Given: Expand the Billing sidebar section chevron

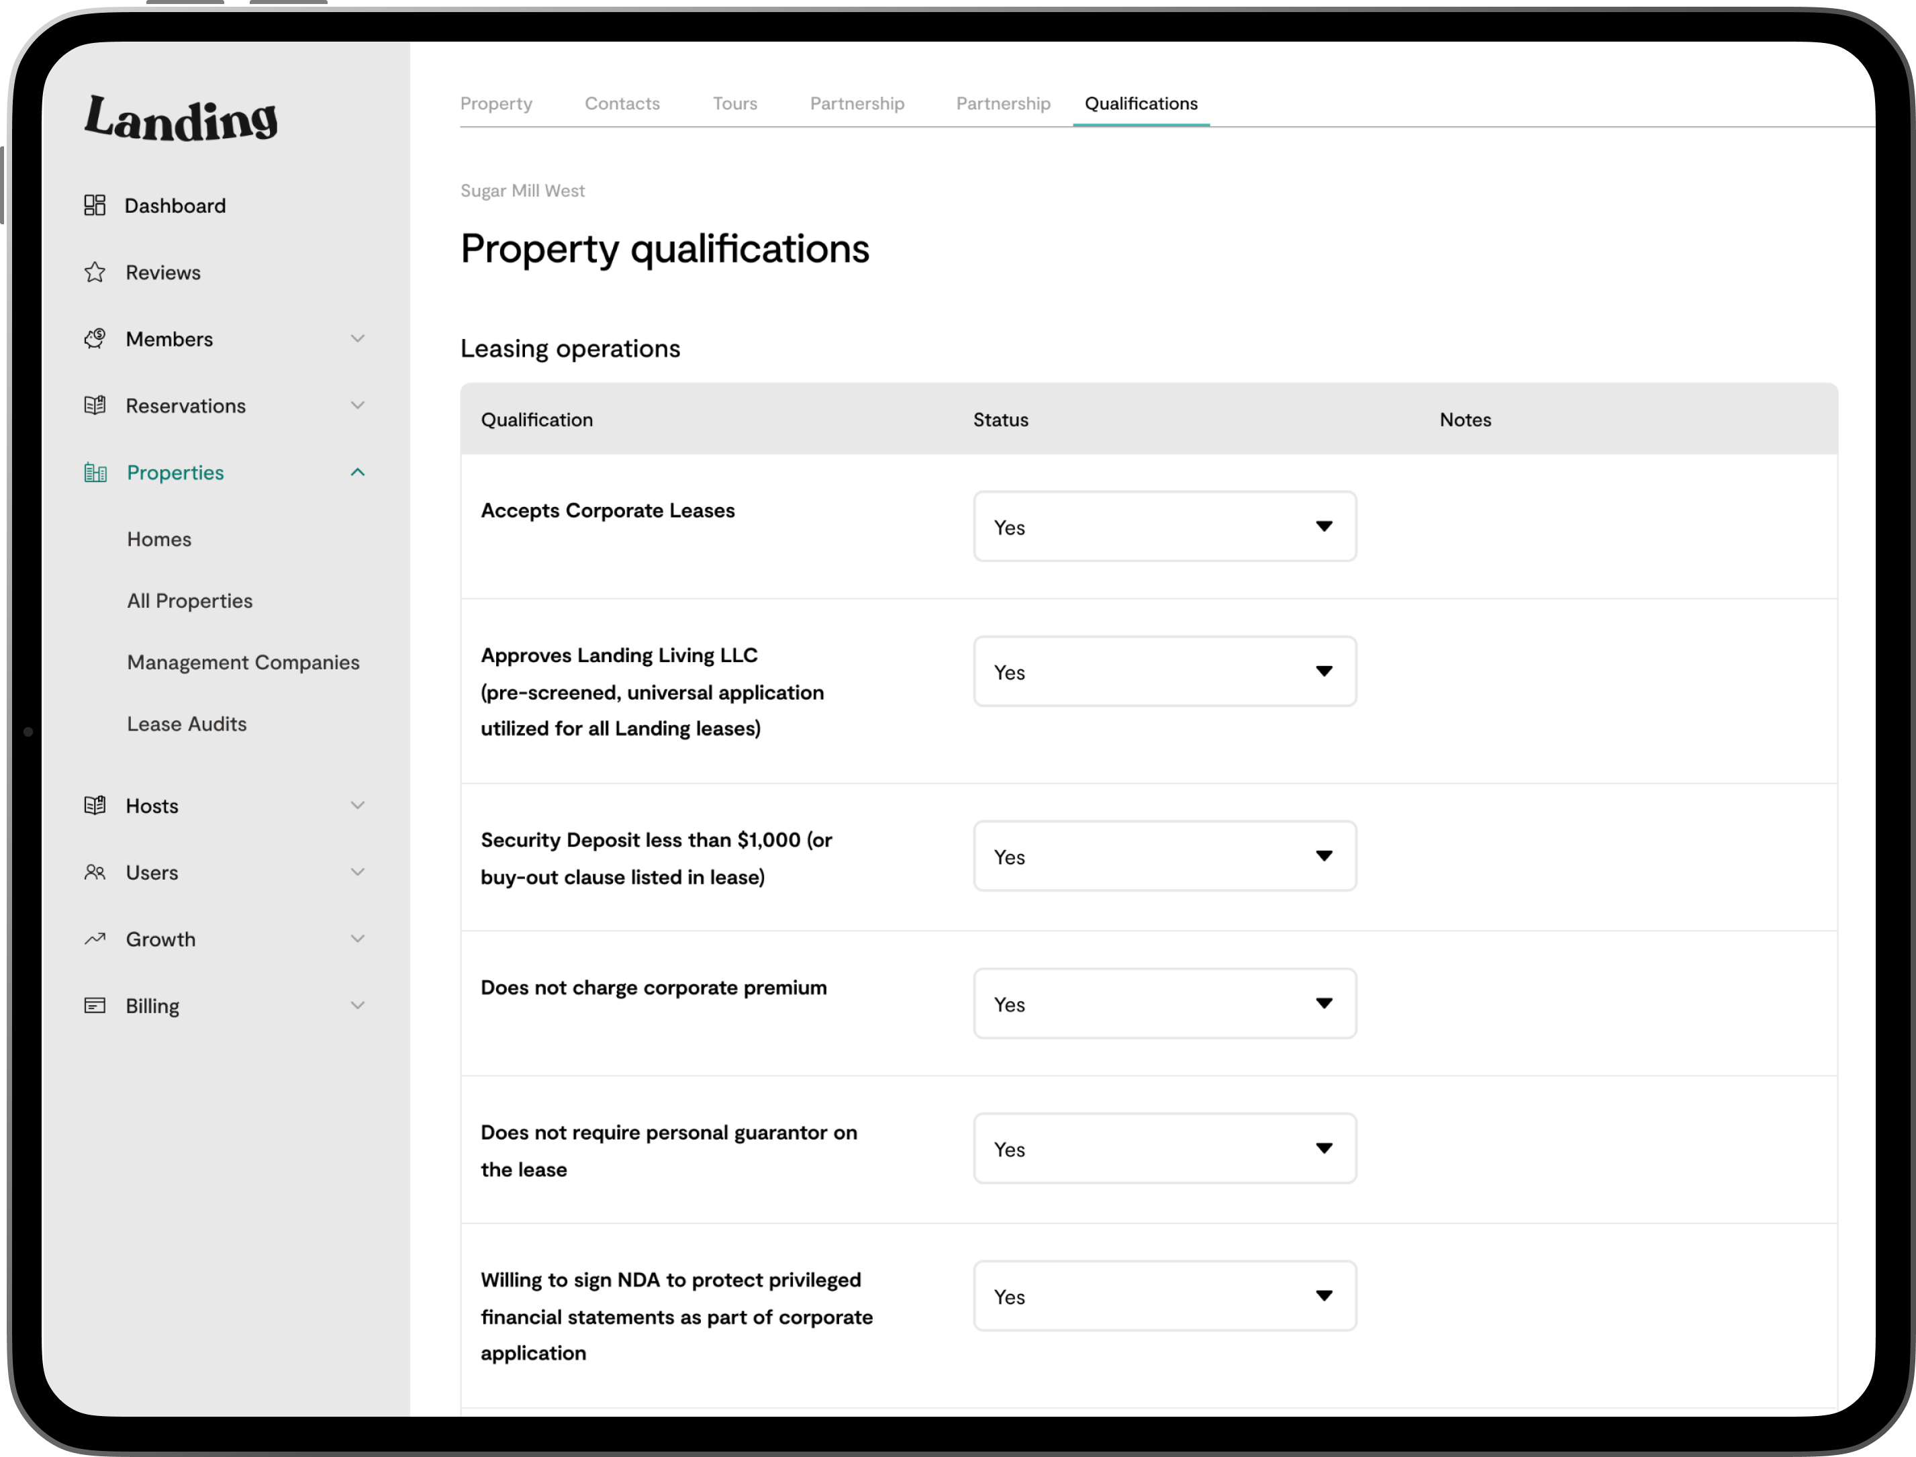Looking at the screenshot, I should pyautogui.click(x=357, y=1006).
